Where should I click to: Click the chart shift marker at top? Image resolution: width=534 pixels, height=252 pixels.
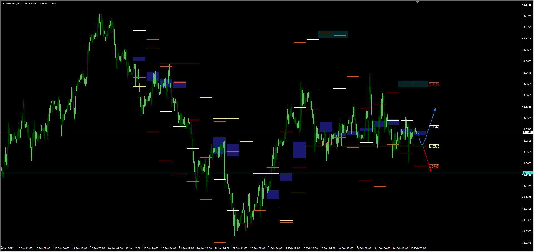coord(417,2)
